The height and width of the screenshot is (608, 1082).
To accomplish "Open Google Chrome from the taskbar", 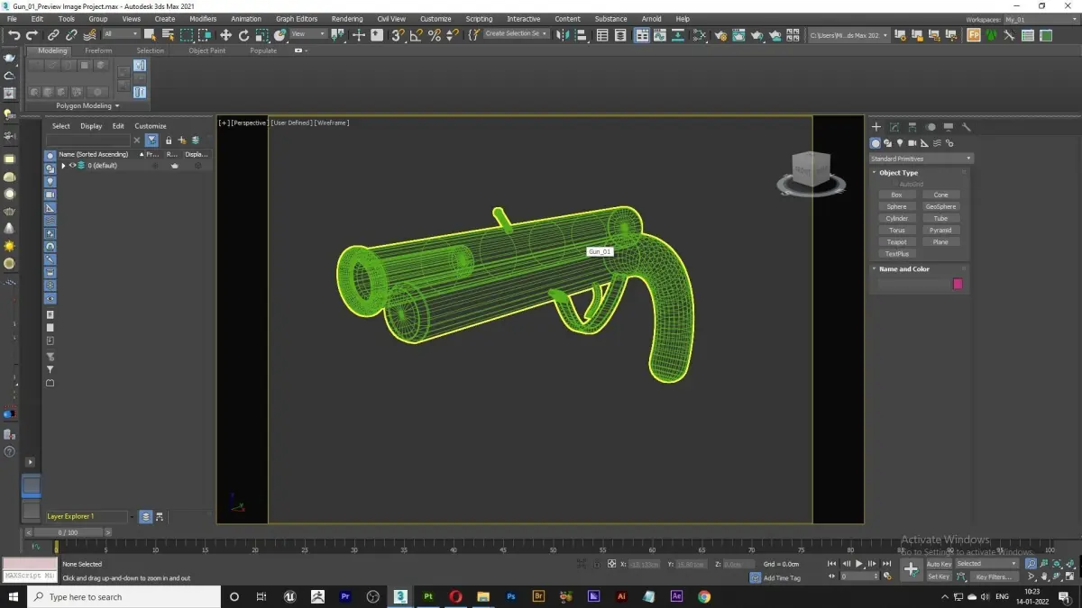I will (x=704, y=596).
